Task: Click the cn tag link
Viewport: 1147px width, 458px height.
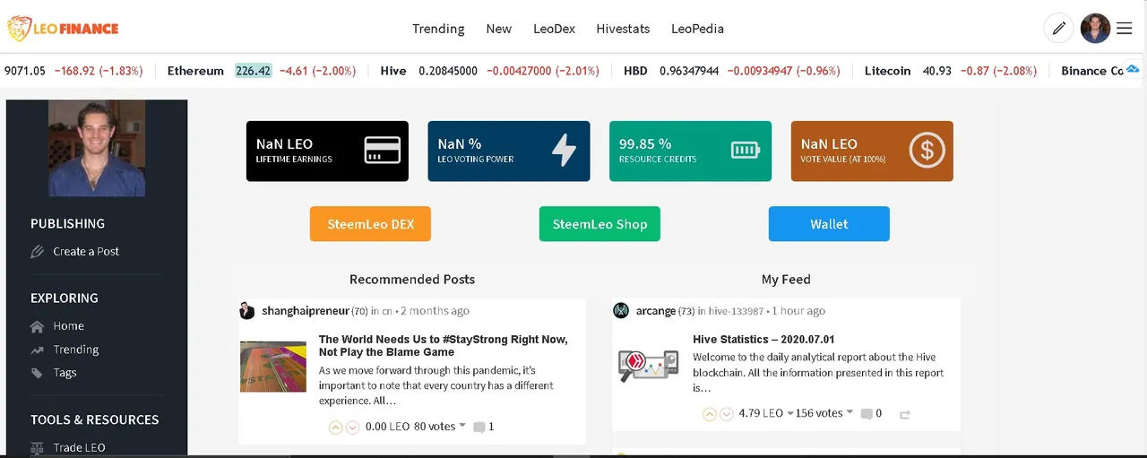Action: point(386,311)
